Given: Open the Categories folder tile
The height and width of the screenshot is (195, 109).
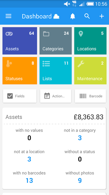Looking at the screenshot, I should coord(56,41).
